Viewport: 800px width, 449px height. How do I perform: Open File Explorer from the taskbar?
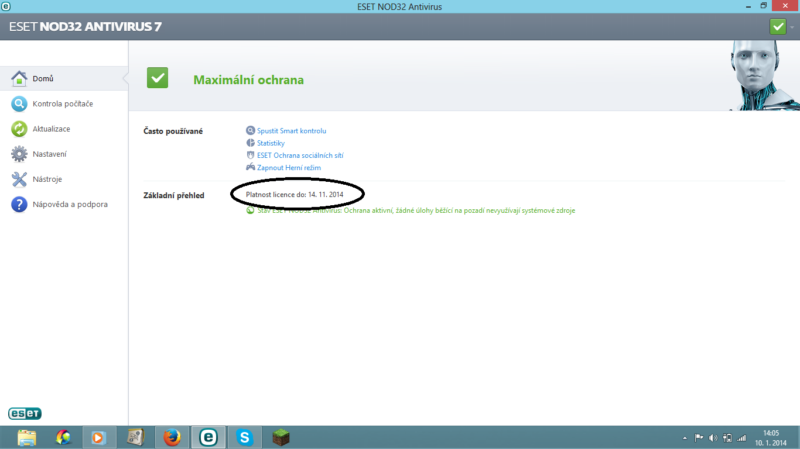[27, 437]
